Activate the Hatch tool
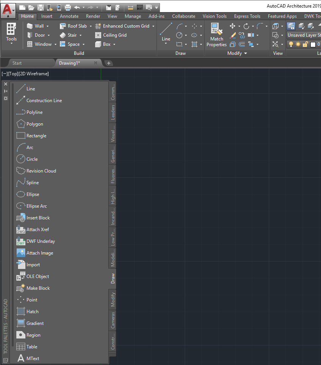The width and height of the screenshot is (321, 365). point(32,311)
